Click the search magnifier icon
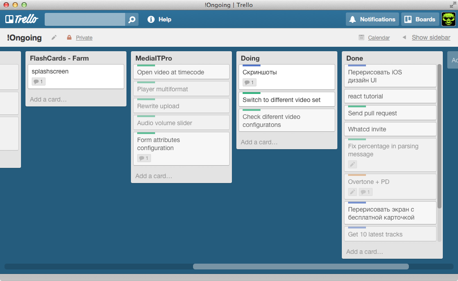Viewport: 458px width, 281px height. (132, 20)
